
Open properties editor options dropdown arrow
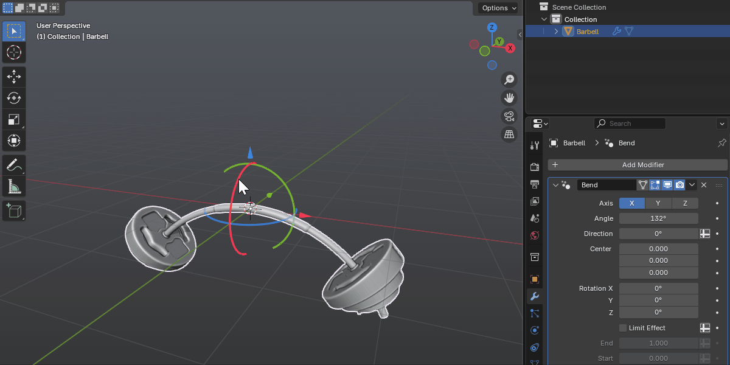point(722,123)
